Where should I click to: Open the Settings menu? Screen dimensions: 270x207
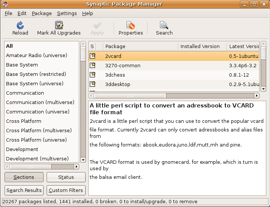pos(67,13)
